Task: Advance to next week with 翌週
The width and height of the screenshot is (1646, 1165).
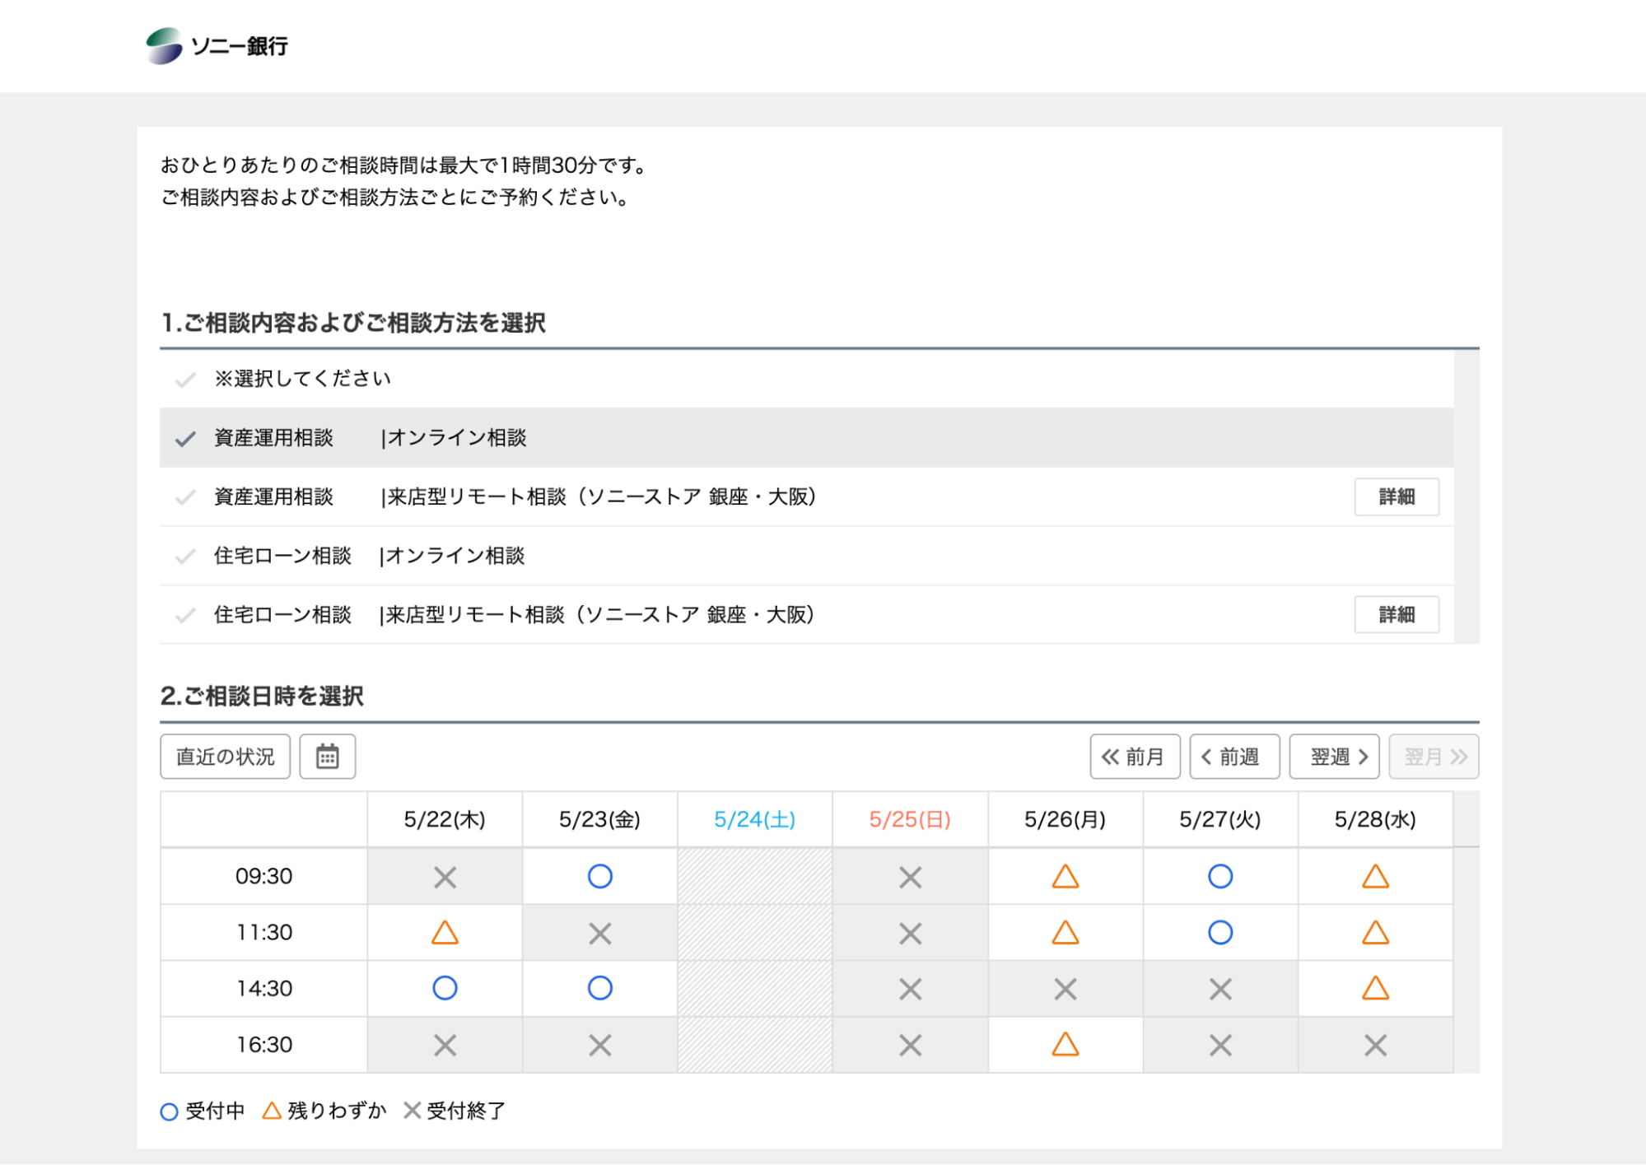Action: point(1334,757)
